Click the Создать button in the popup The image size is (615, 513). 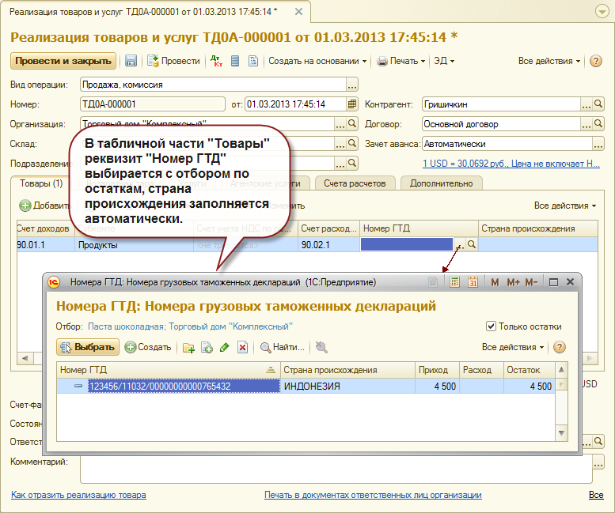point(148,347)
